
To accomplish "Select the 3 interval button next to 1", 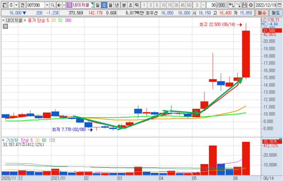I will pos(150,5).
